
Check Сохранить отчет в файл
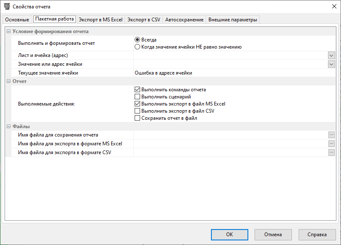point(137,118)
